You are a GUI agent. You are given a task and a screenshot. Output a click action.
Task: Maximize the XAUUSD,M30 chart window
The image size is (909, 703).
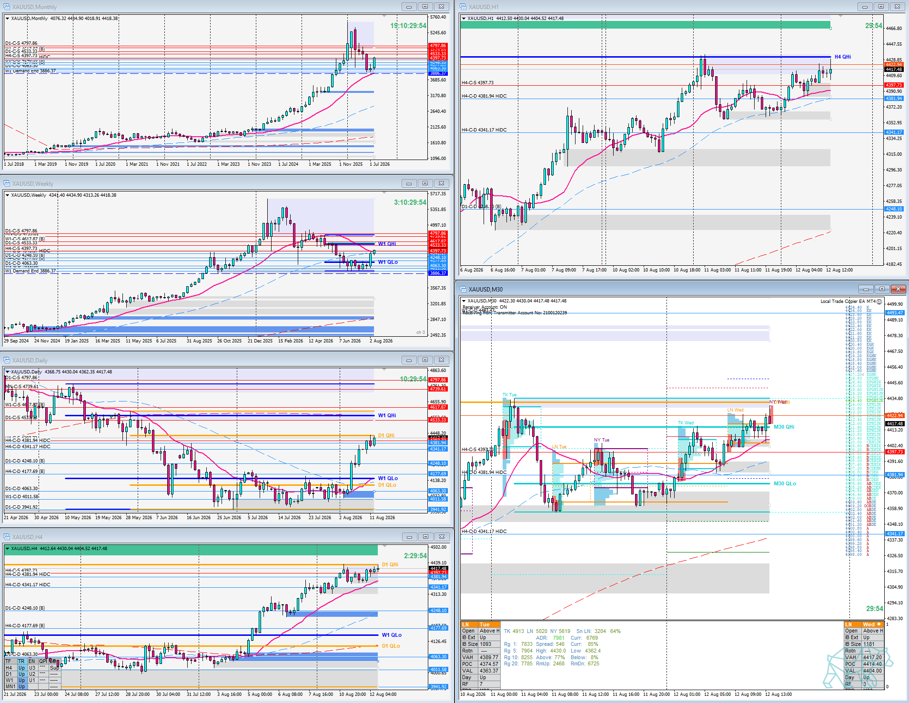(x=882, y=289)
